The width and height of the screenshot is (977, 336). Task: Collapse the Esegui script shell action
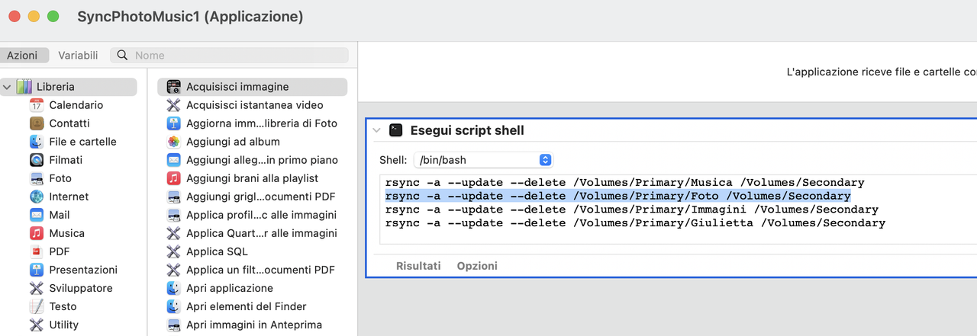tap(376, 130)
